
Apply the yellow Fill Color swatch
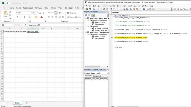pyautogui.click(x=36, y=17)
